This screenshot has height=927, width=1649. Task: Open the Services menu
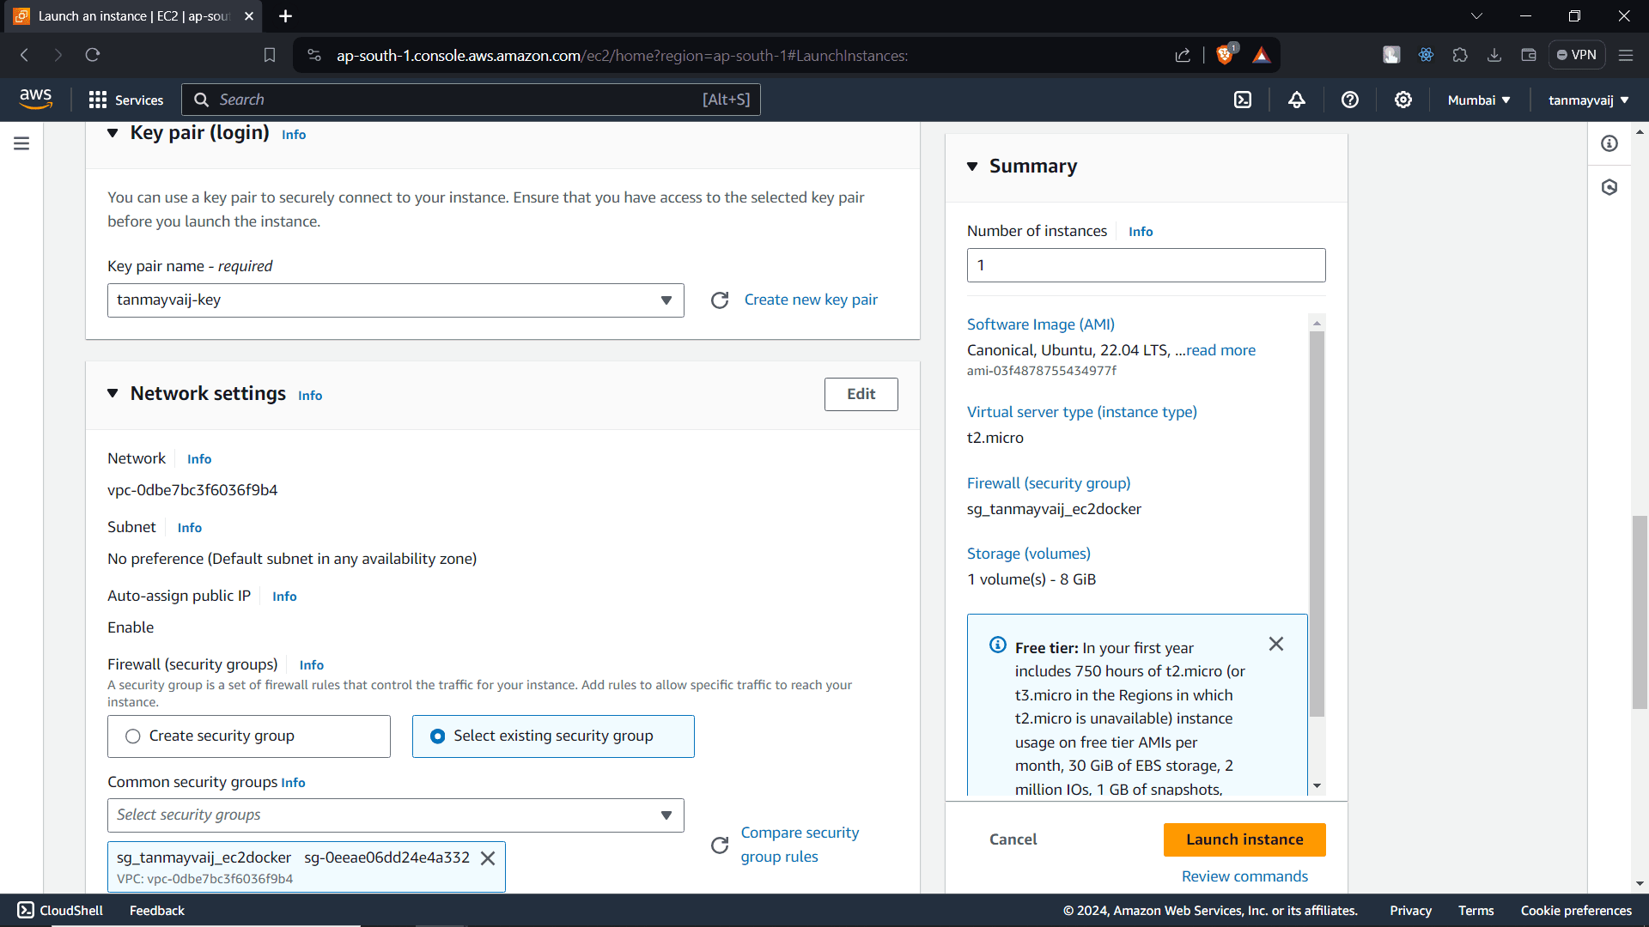point(126,100)
